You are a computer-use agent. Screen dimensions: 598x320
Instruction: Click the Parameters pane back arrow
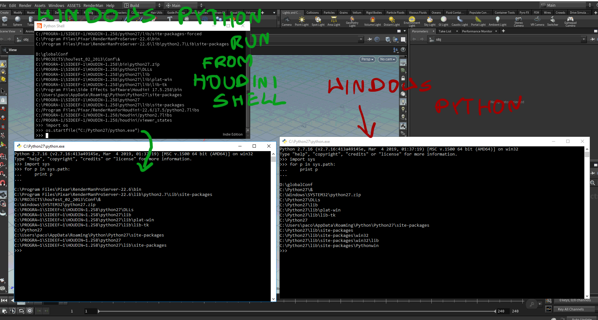coord(414,39)
